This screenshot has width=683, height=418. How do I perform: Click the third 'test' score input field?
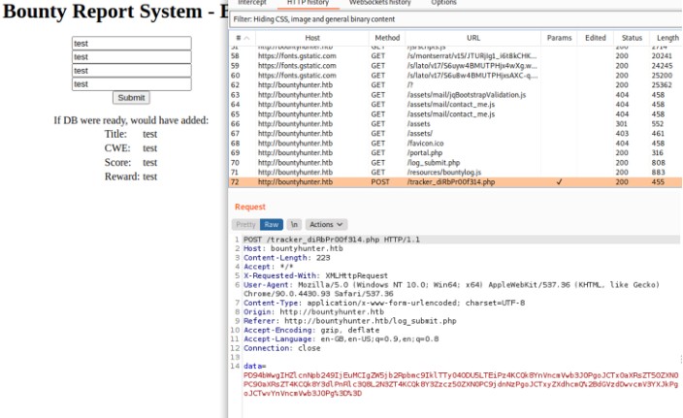click(132, 70)
